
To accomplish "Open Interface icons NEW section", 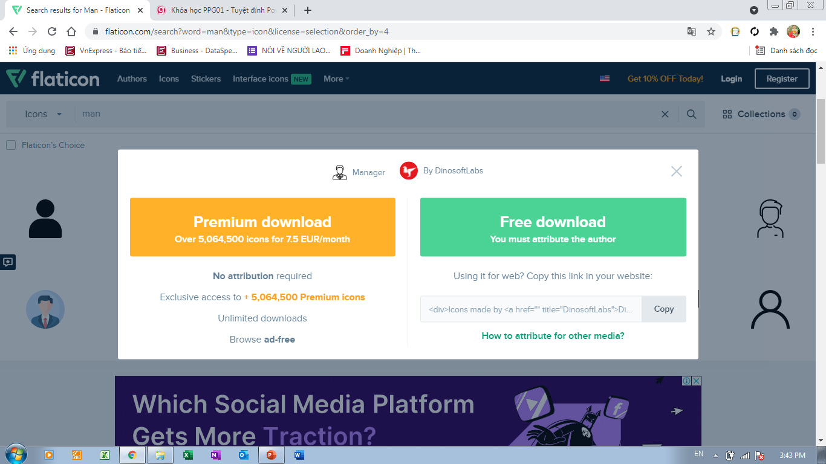I will point(272,79).
